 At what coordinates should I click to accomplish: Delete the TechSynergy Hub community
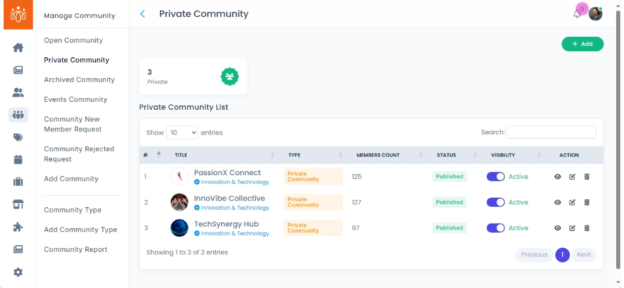click(x=587, y=228)
